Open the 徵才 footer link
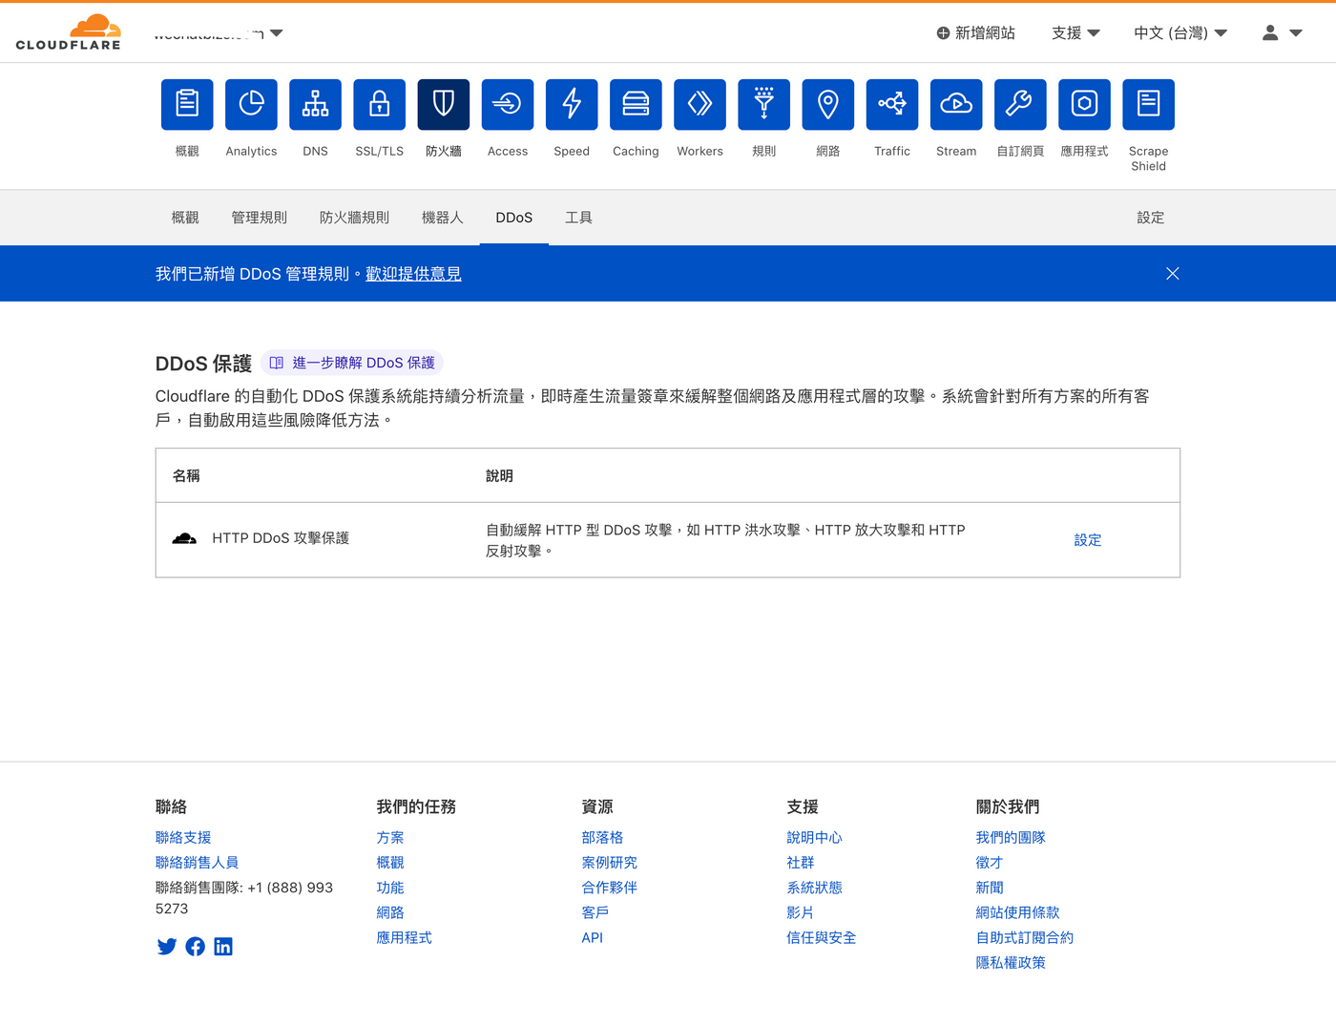The width and height of the screenshot is (1336, 1025). (990, 863)
